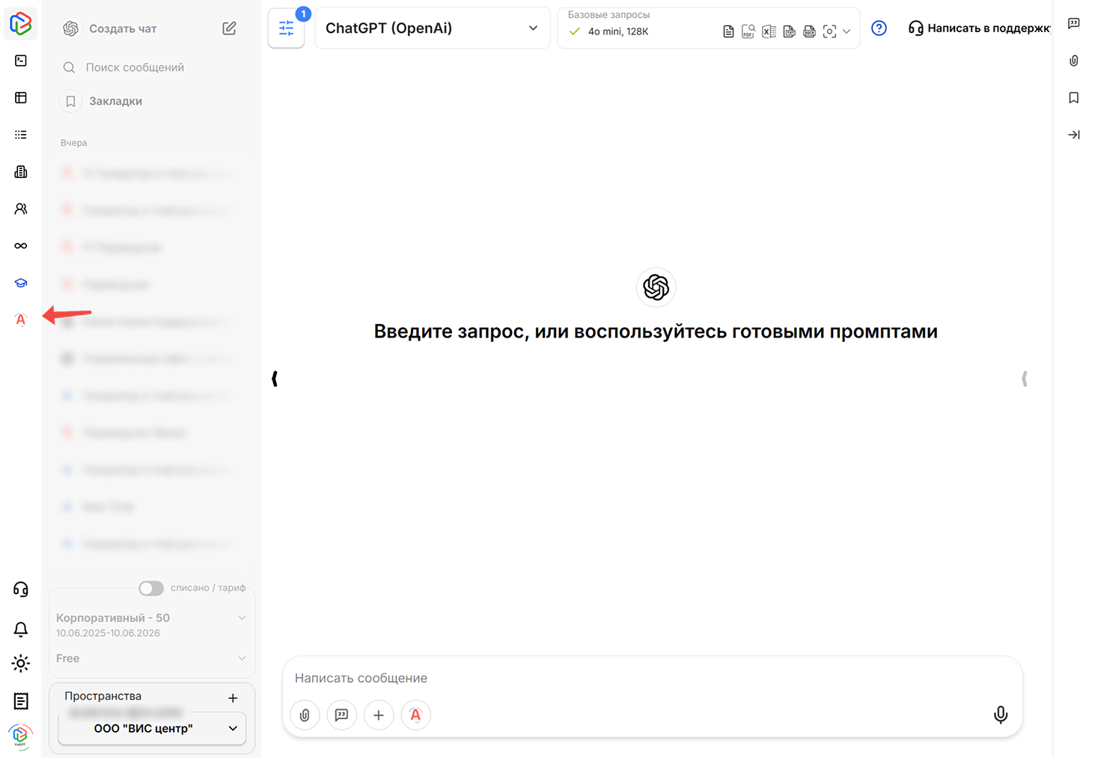1095x758 pixels.
Task: Open the infinity icon in left sidebar
Action: click(x=21, y=246)
